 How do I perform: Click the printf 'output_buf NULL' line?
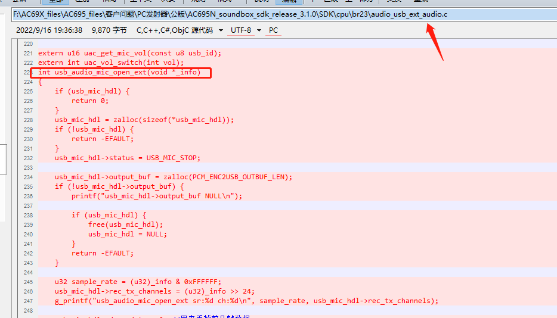[157, 197]
